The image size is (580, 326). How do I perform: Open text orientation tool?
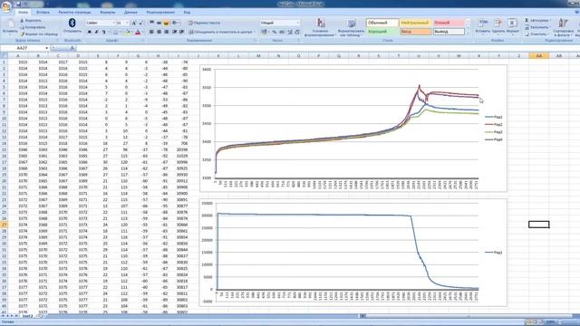point(175,23)
